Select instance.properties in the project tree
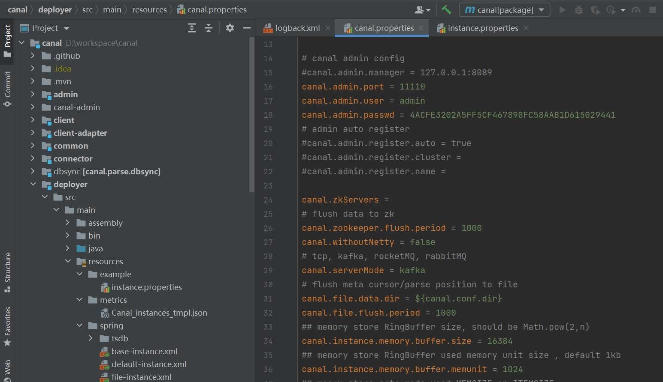Screen dimensions: 663x382 [146, 287]
